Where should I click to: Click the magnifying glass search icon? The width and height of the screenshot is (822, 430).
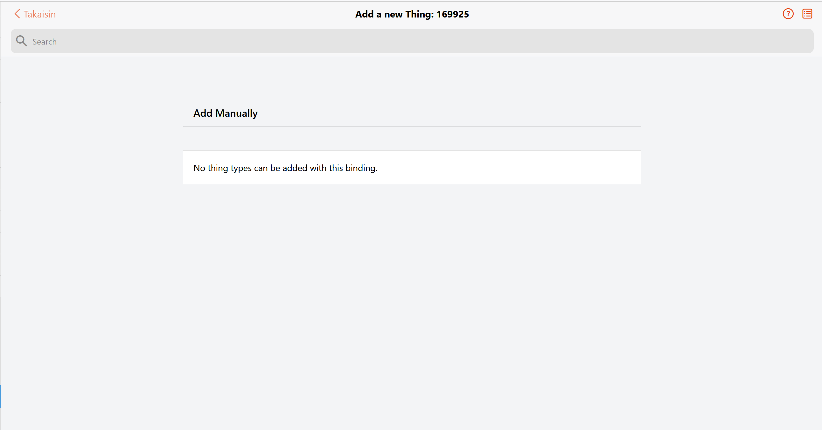[21, 41]
